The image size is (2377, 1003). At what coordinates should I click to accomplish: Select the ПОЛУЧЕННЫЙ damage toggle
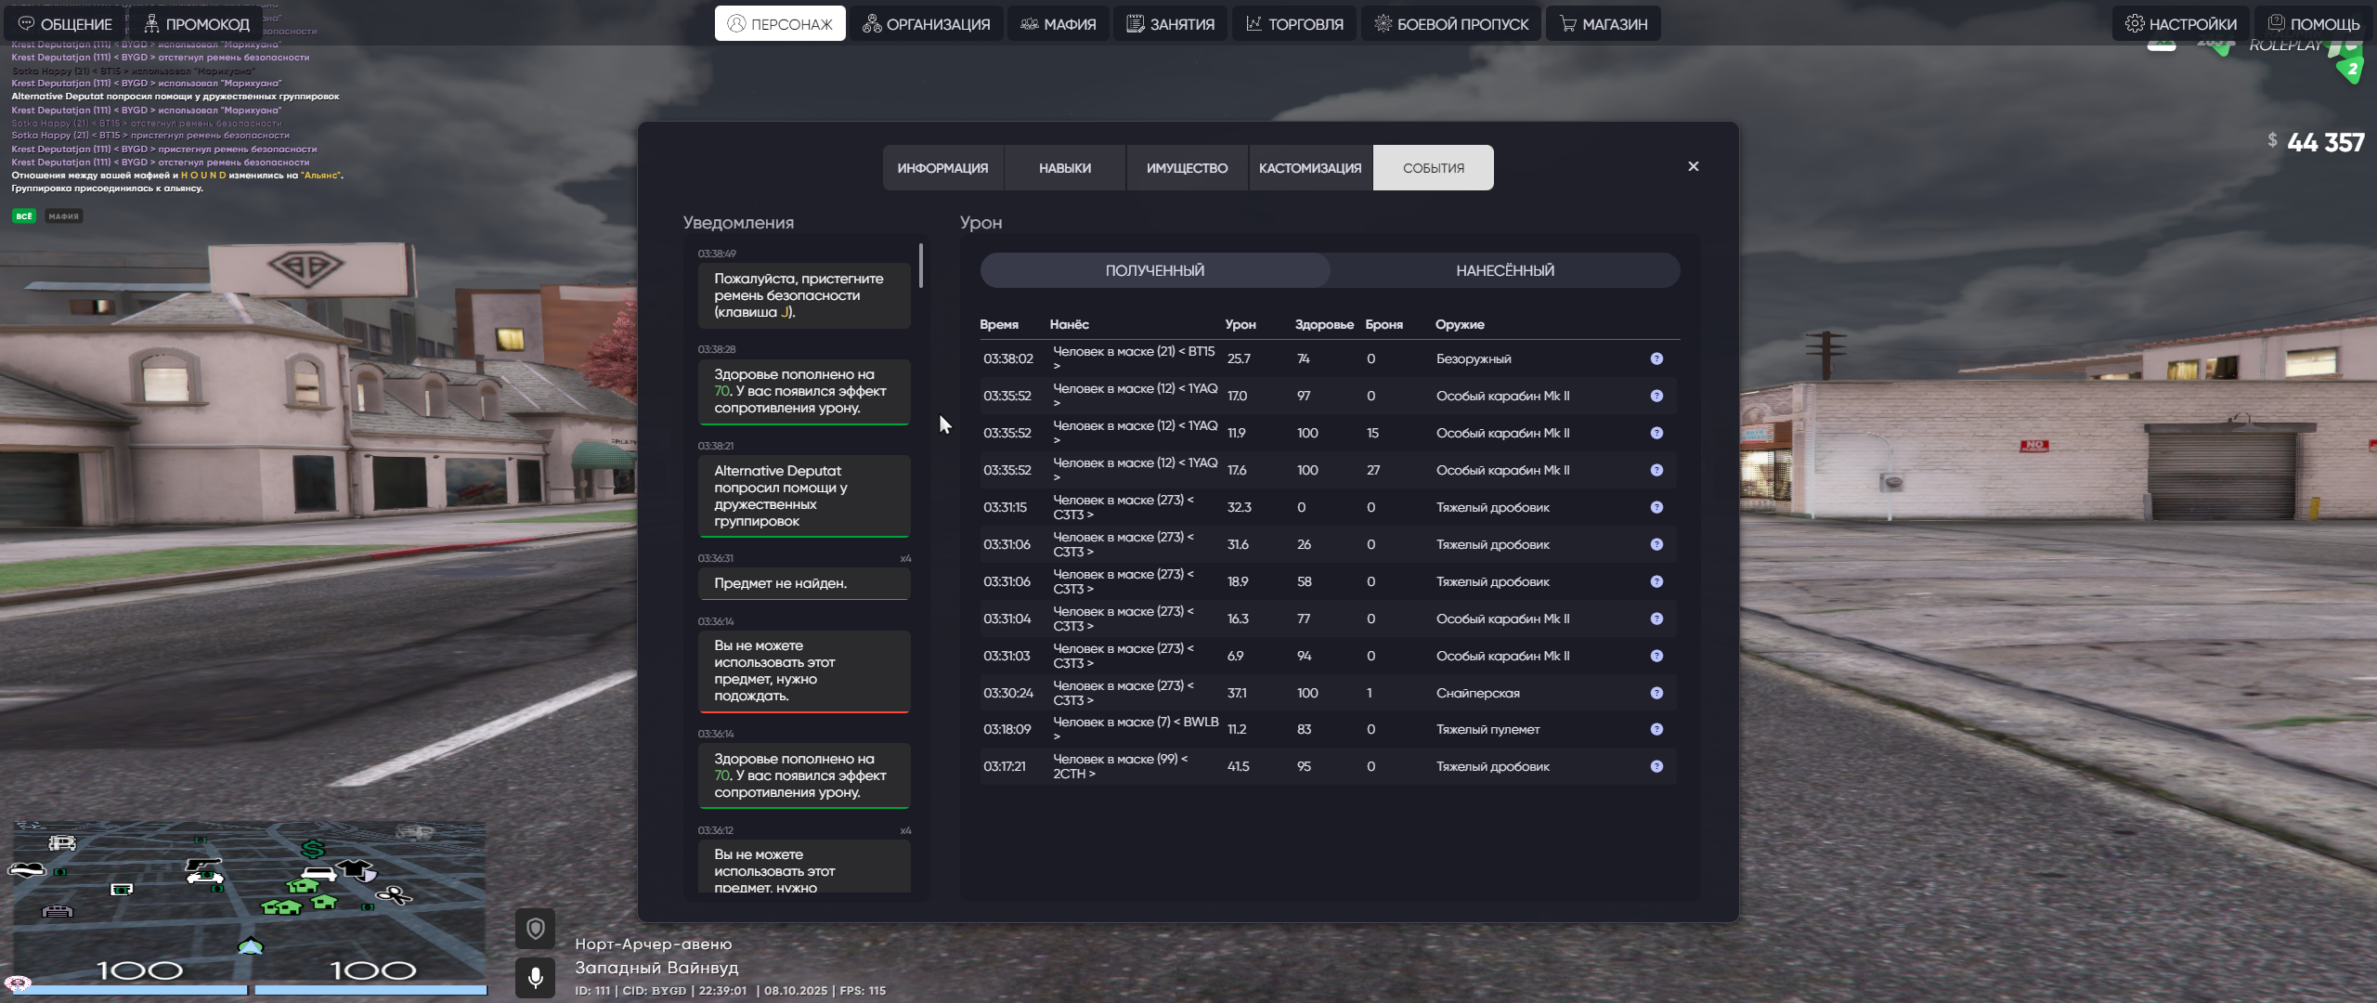1154,270
